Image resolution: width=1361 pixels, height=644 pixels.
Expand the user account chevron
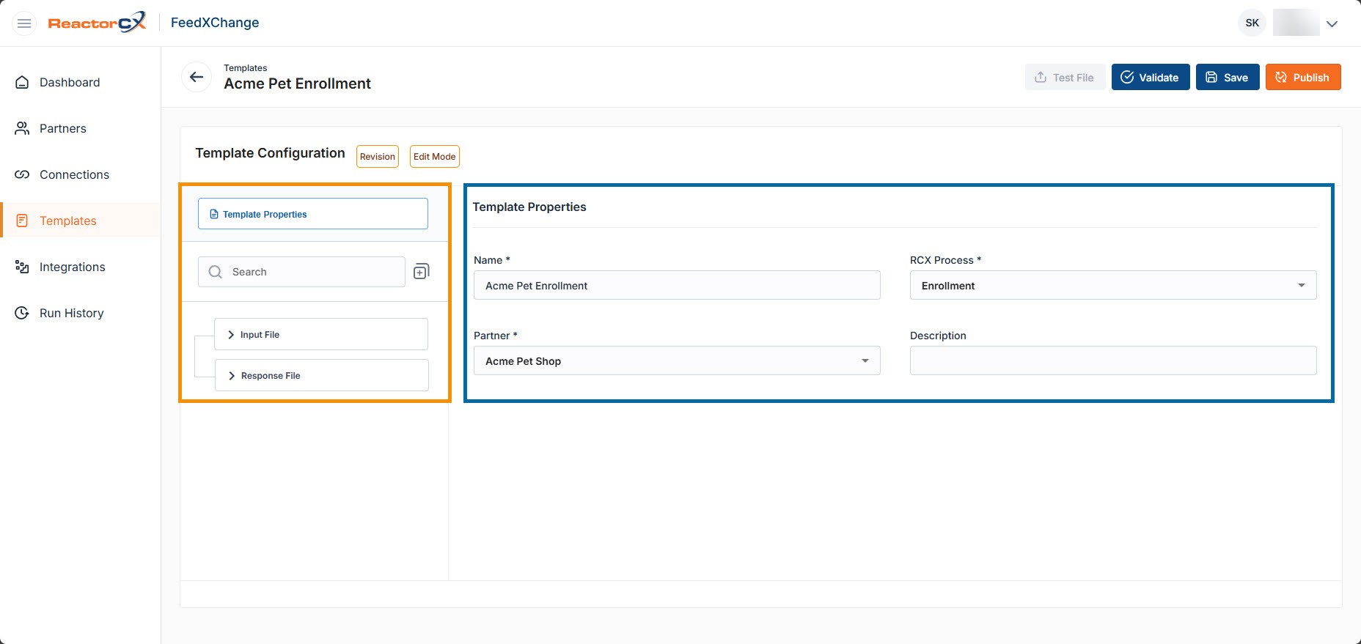point(1332,23)
